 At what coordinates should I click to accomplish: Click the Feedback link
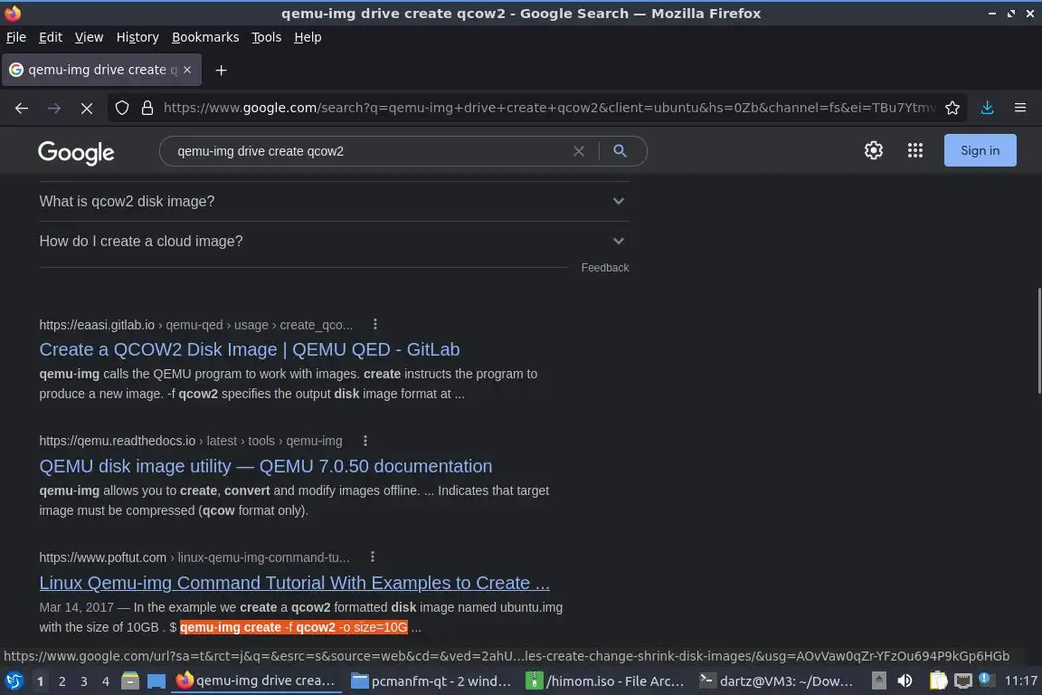[605, 267]
